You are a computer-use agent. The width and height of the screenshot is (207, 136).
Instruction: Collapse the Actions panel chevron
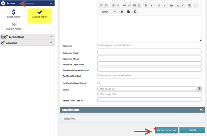pos(51,3)
